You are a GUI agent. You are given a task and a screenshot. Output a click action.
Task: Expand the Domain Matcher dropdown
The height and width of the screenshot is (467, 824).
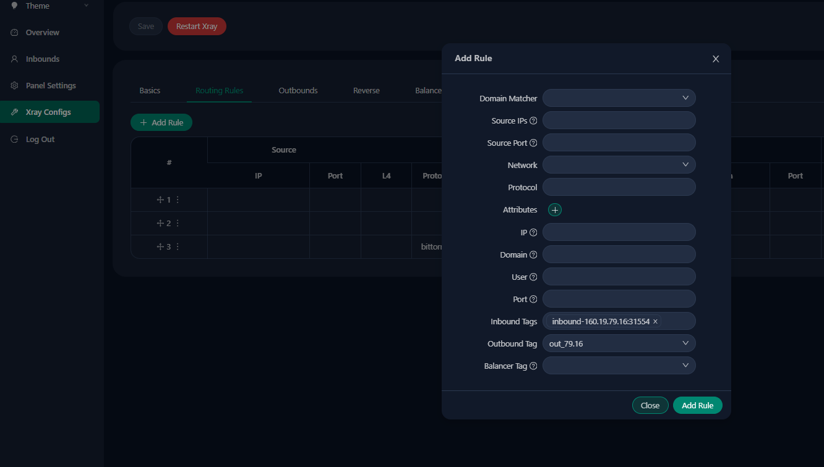pyautogui.click(x=619, y=98)
